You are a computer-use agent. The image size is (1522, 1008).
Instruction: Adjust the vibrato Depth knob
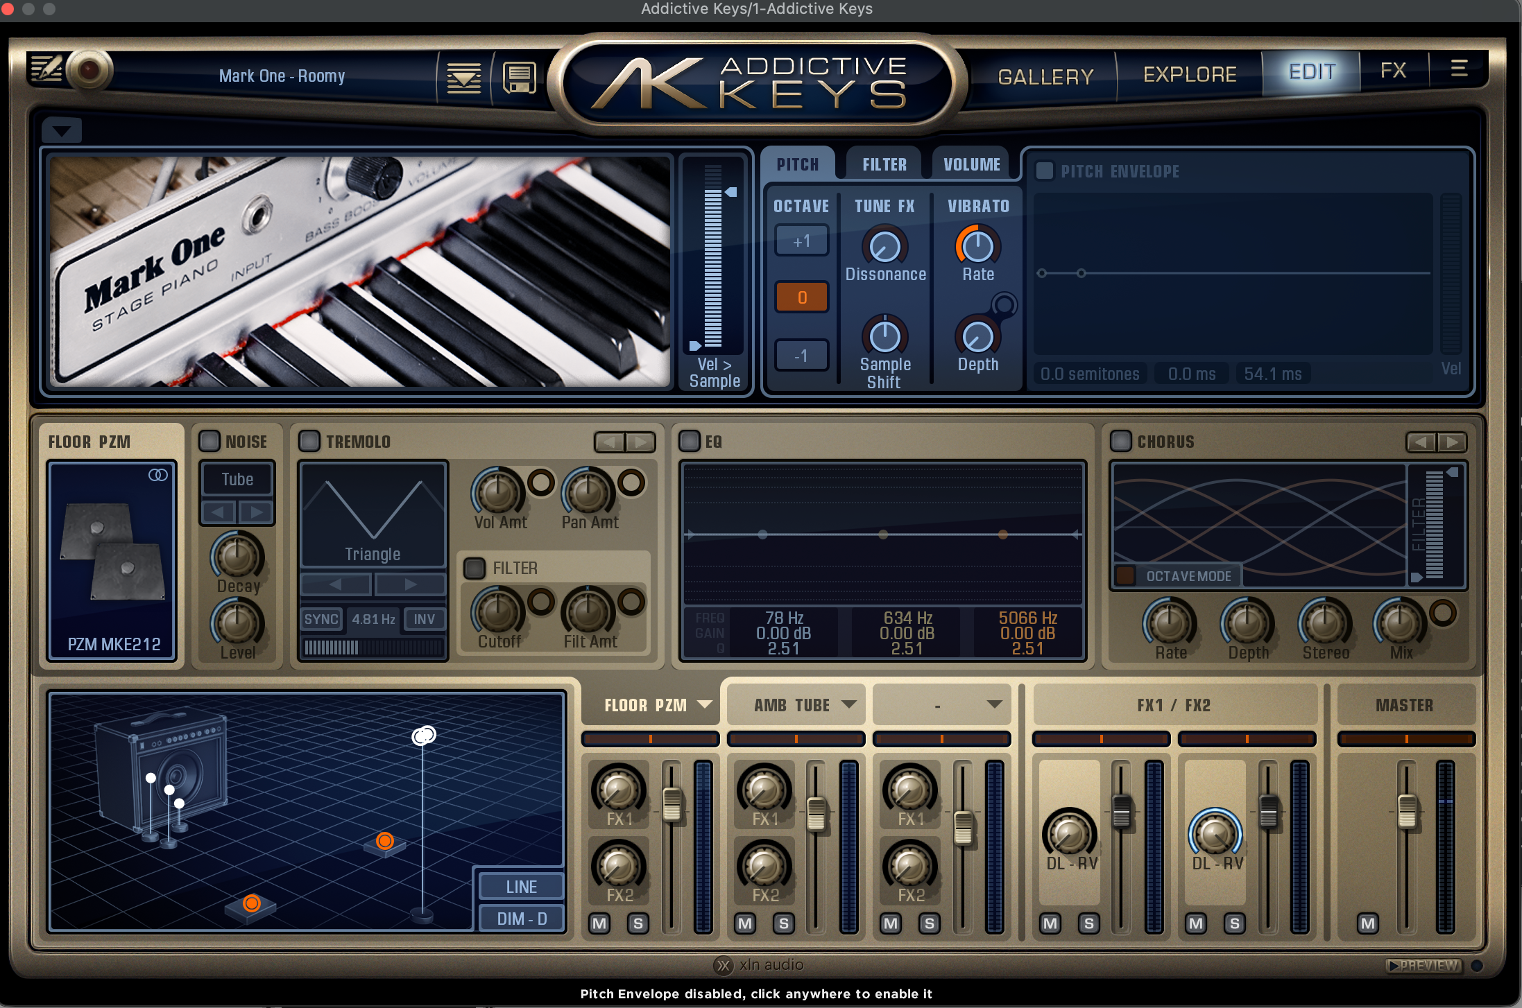(x=978, y=337)
